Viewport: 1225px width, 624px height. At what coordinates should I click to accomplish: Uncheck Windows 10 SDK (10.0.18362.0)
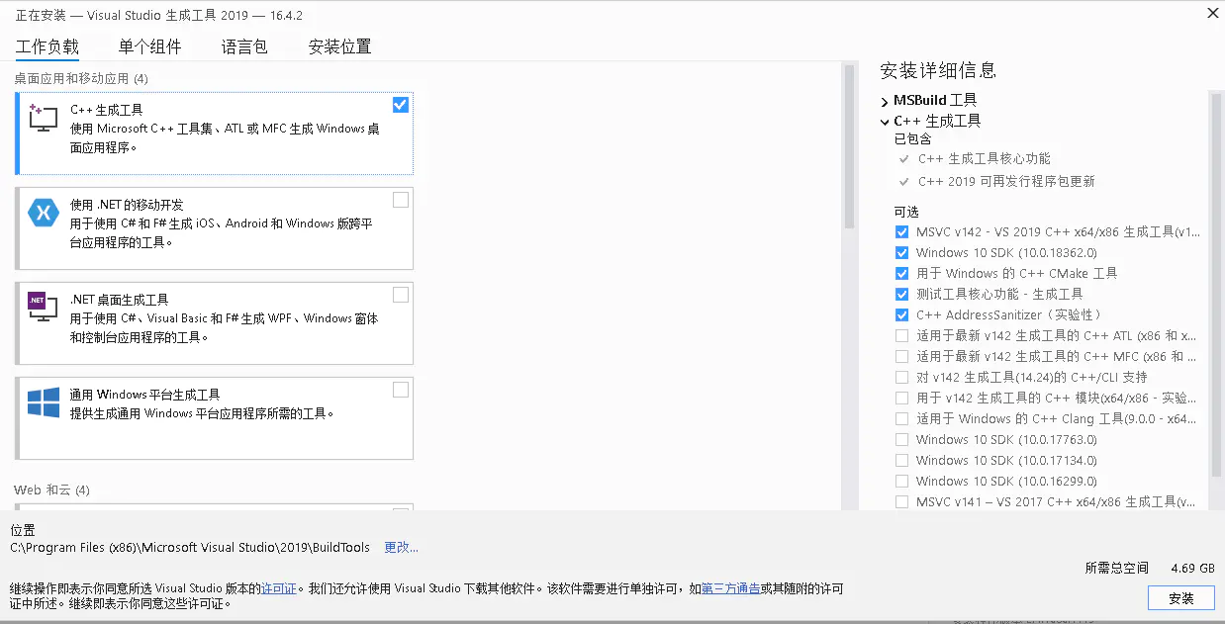[901, 252]
